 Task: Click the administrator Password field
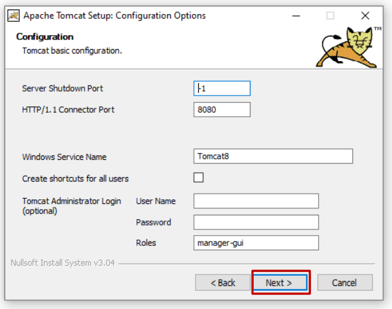click(x=256, y=222)
